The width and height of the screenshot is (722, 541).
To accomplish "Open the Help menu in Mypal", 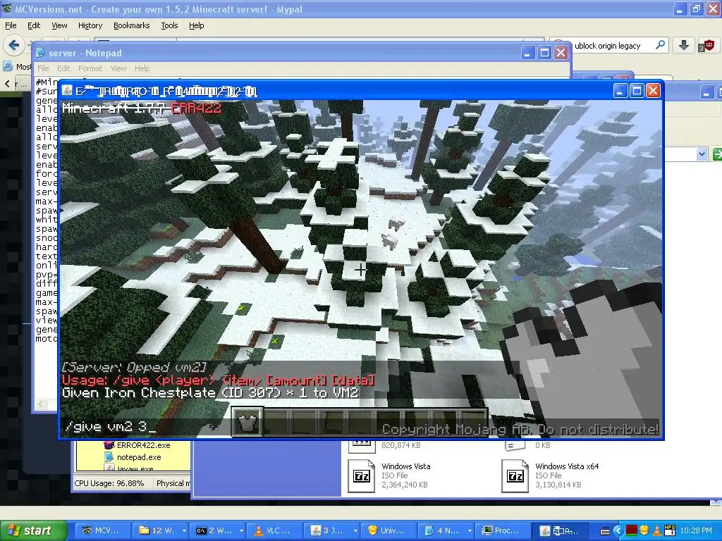I will tap(197, 25).
